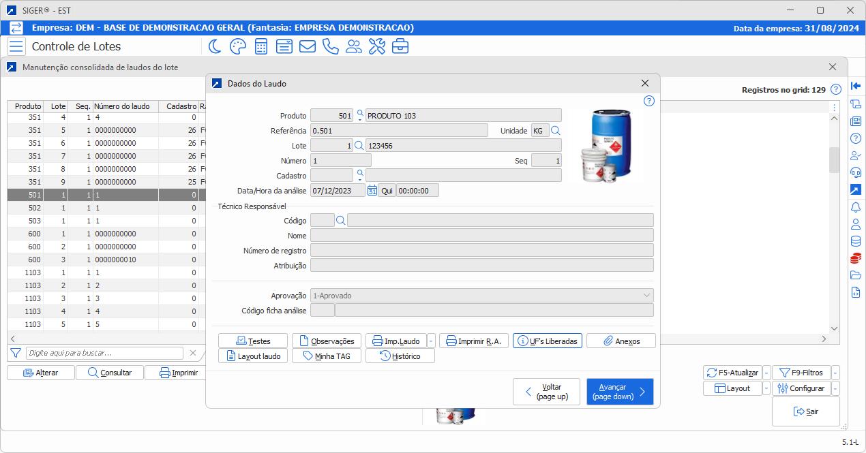Click the grid search input field
This screenshot has height=453, width=866.
(x=104, y=353)
